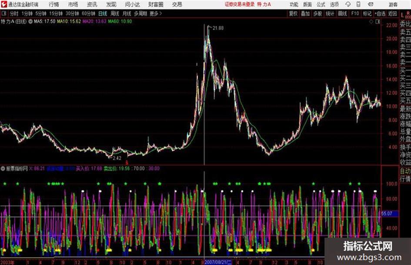The image size is (411, 265).
Task: Click the 叠加 overlay toolbar button
Action: 305,13
